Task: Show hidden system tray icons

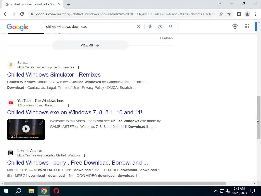Action: tap(216, 191)
